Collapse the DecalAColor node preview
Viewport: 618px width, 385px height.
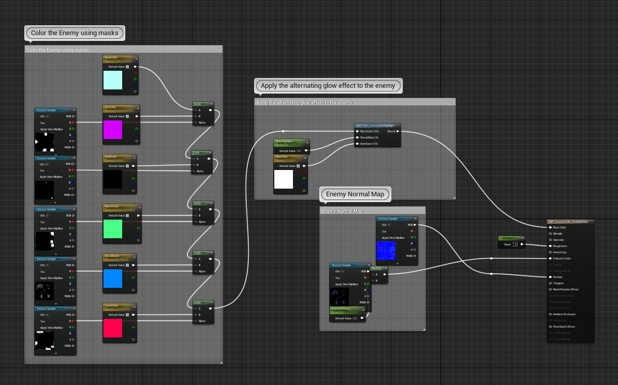click(135, 257)
